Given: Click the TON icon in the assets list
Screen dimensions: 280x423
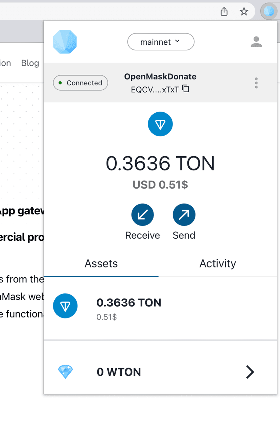Looking at the screenshot, I should [65, 306].
